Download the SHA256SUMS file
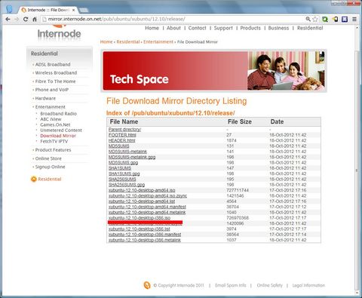Screen dimensions: 362x298 [122, 179]
